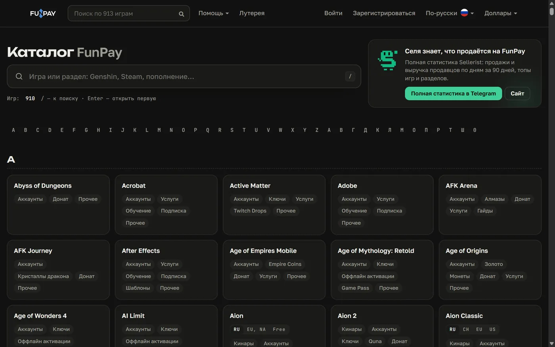Screen dimensions: 555x347
Task: Open the Помощь dropdown menu
Action: [214, 13]
